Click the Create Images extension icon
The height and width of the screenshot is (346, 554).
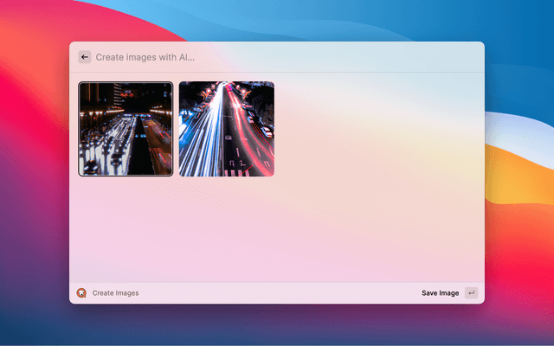tap(81, 293)
